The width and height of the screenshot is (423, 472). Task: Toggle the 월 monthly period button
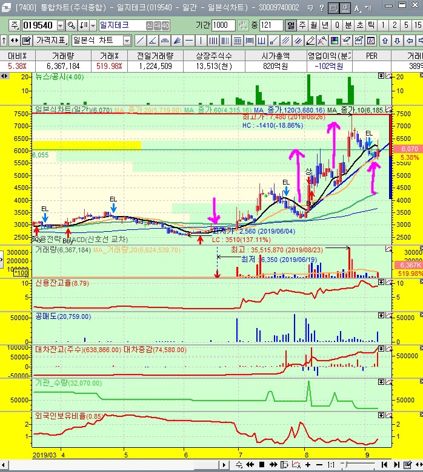[x=313, y=25]
